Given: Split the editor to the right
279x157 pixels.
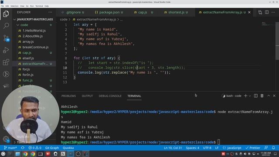Looking at the screenshot, I should (x=267, y=12).
